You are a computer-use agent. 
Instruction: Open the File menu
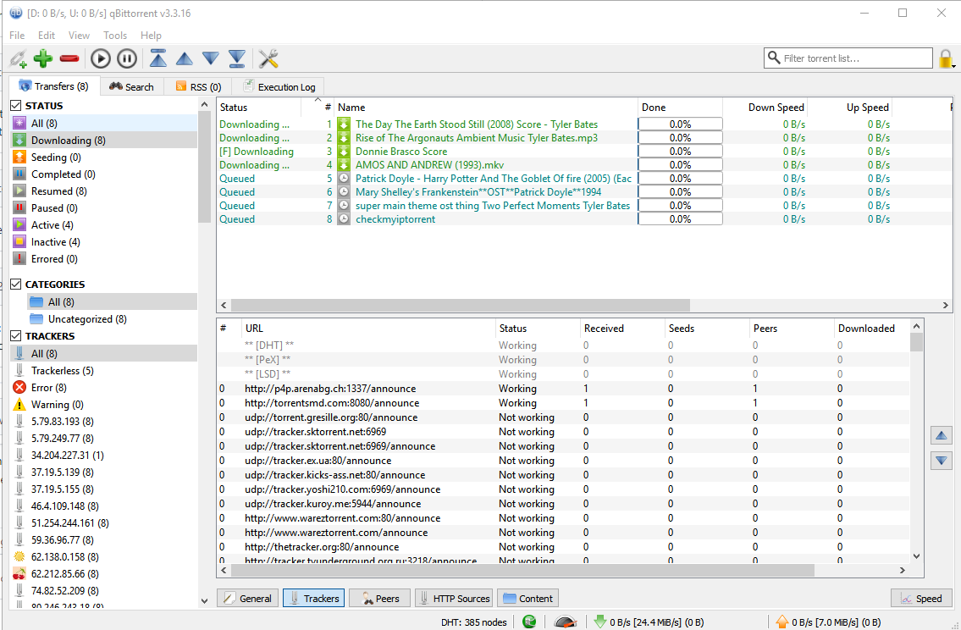click(x=17, y=36)
